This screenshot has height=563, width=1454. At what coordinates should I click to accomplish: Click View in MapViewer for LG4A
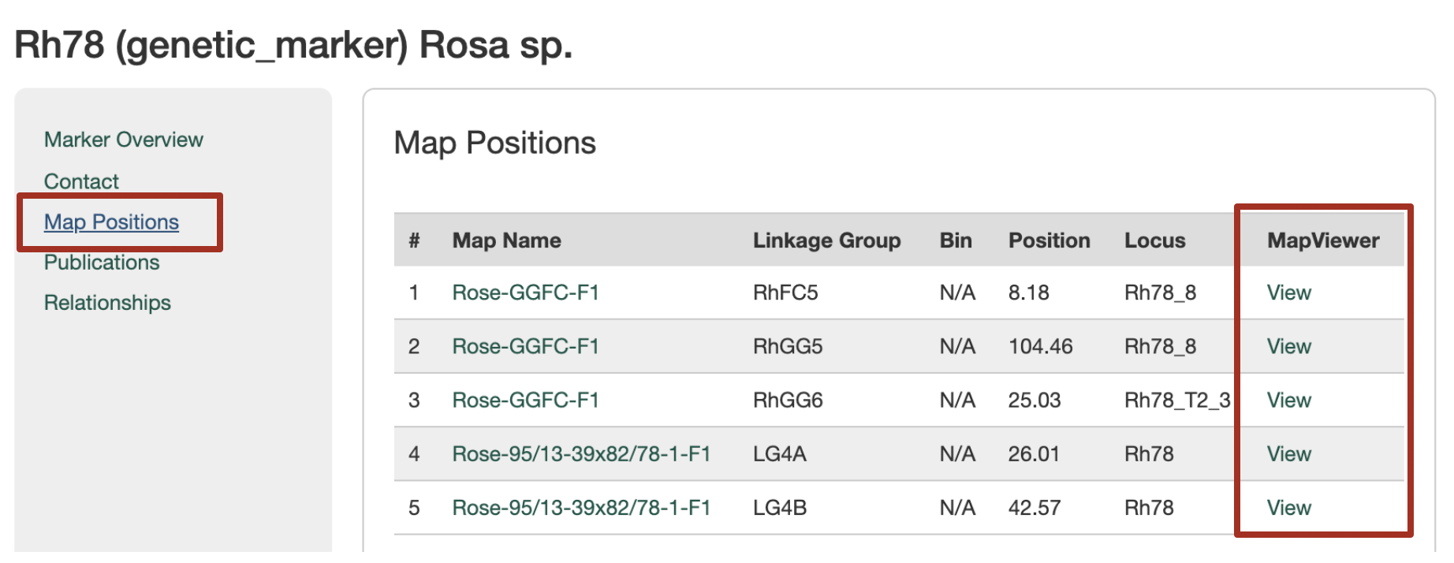coord(1288,454)
